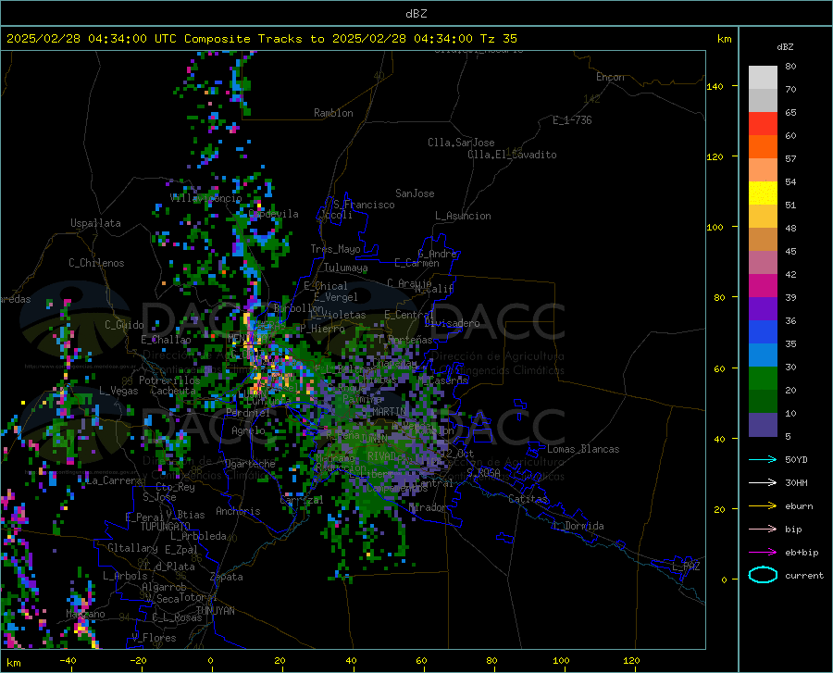Click the Anchoris map label

pyautogui.click(x=238, y=511)
